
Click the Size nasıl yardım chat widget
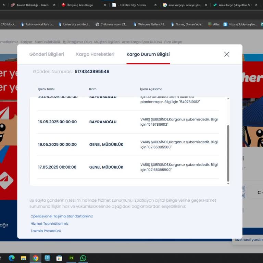coord(248,240)
